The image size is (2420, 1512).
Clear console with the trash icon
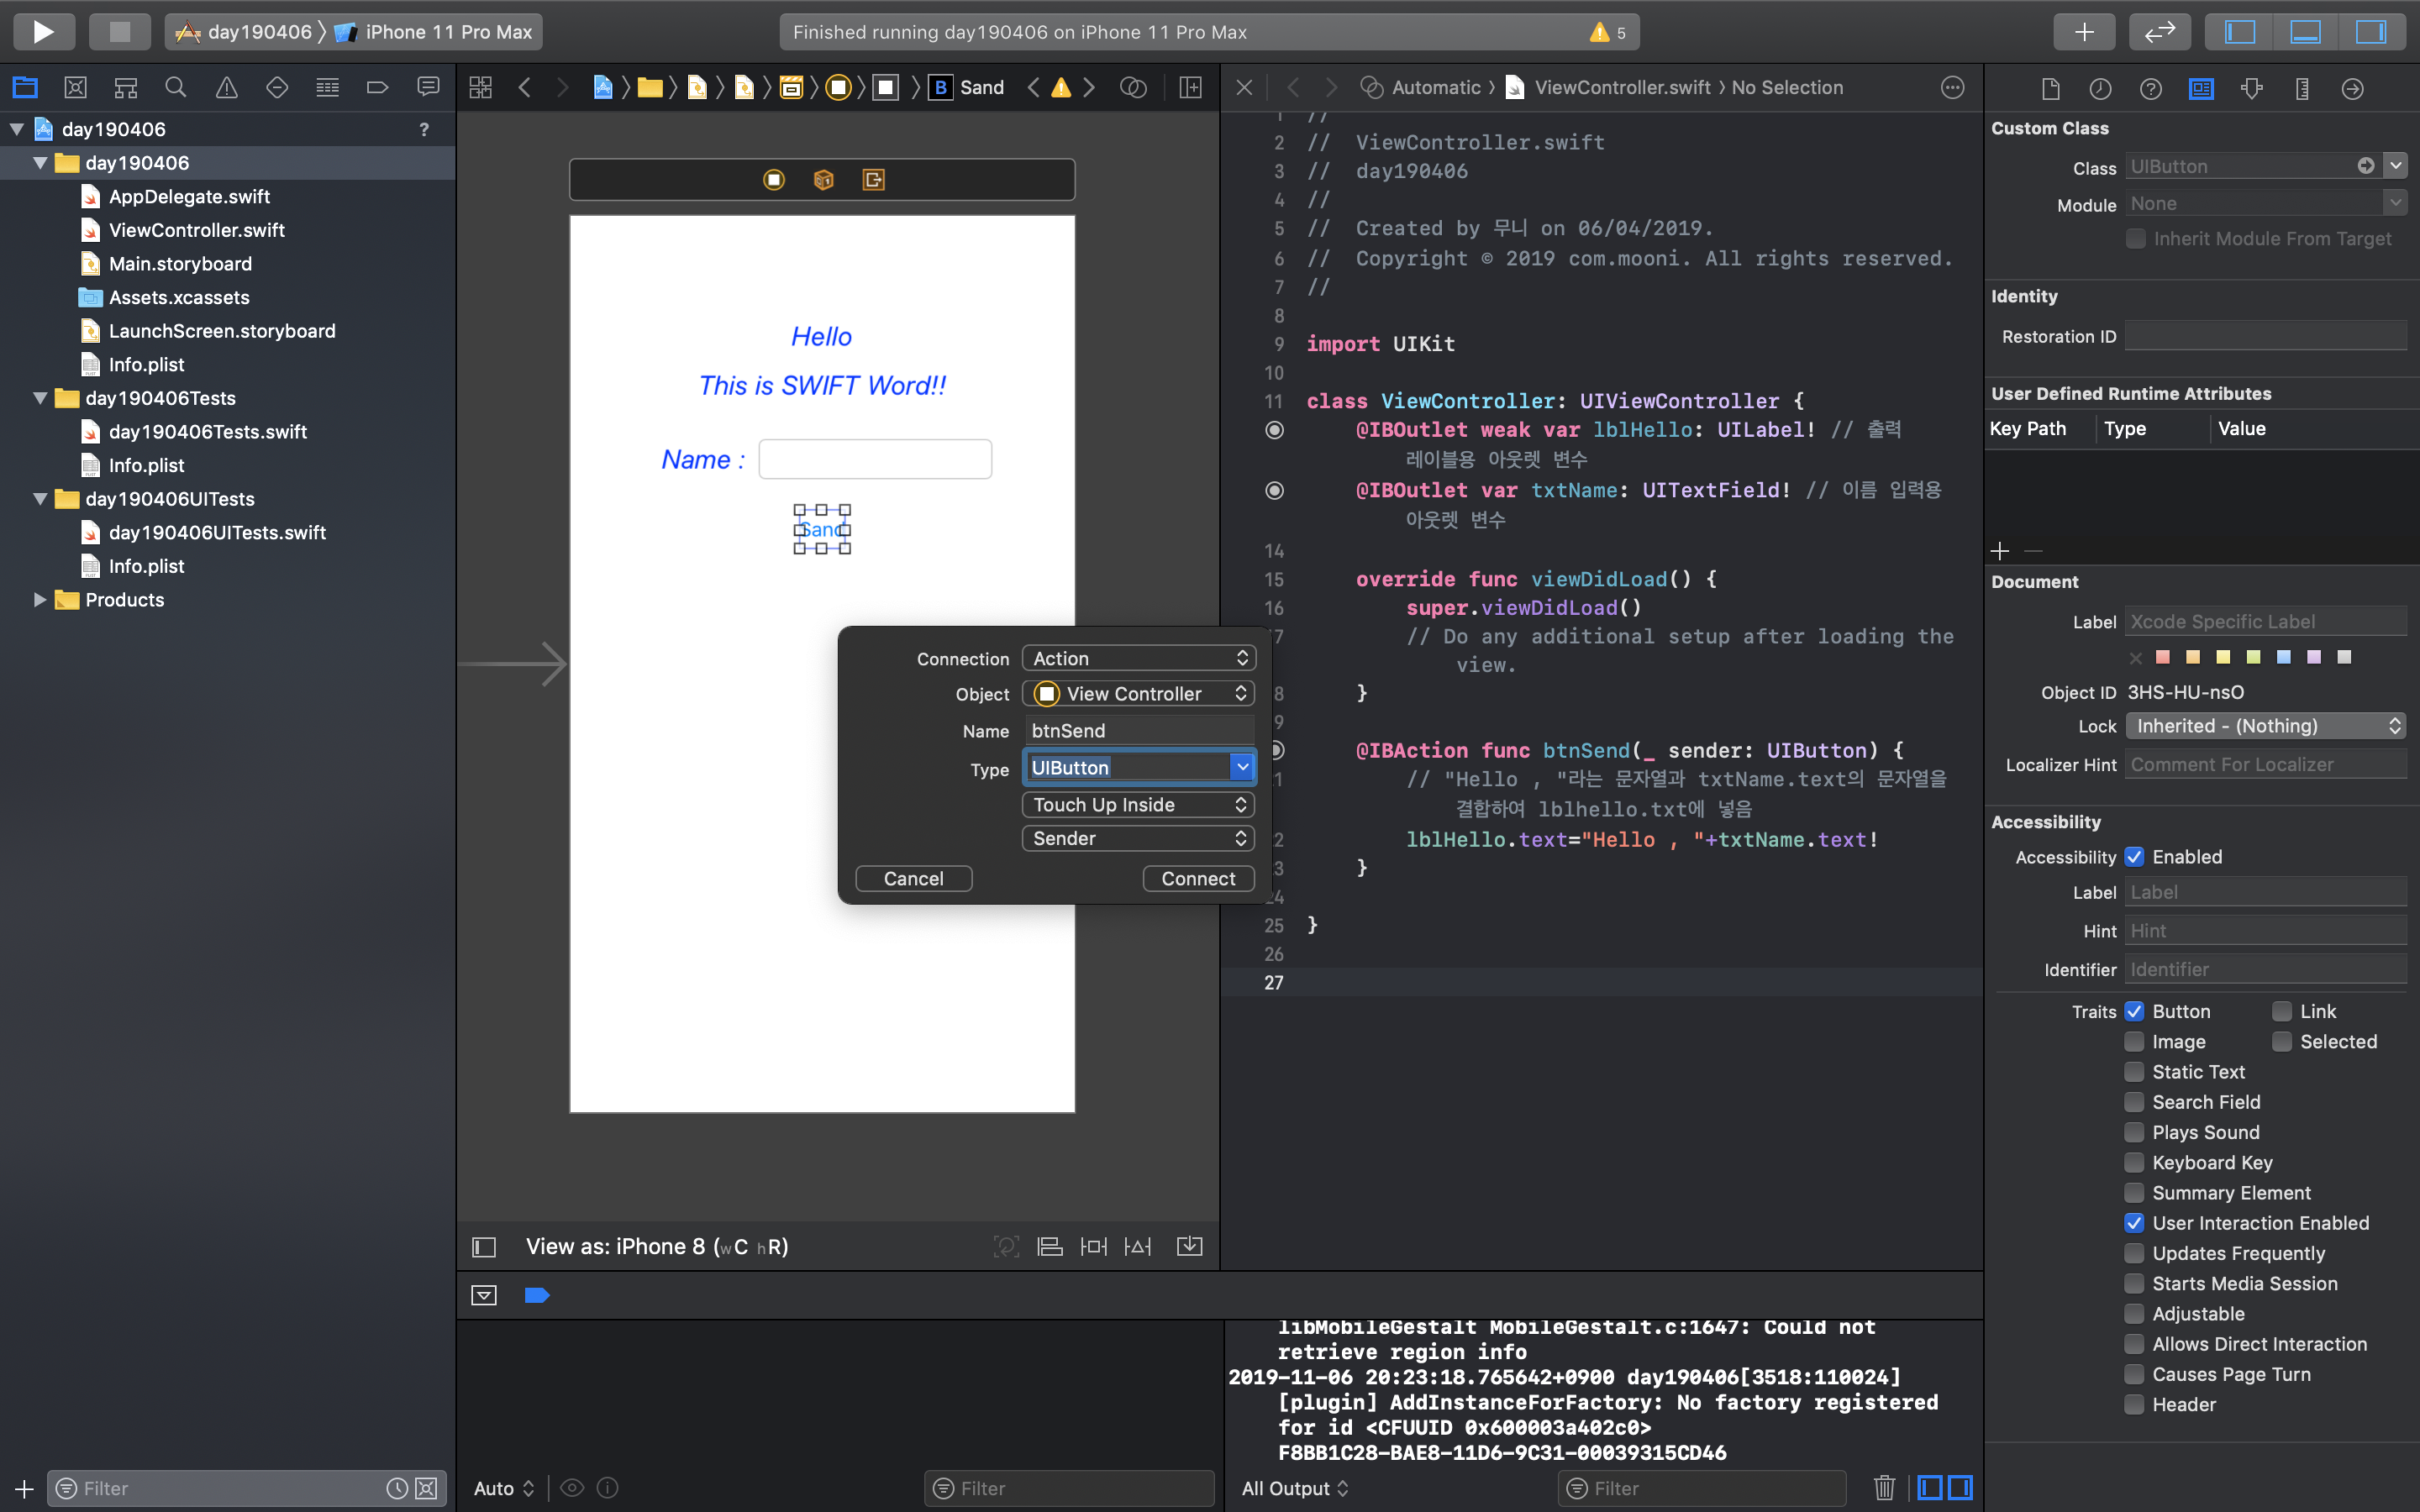click(1884, 1488)
